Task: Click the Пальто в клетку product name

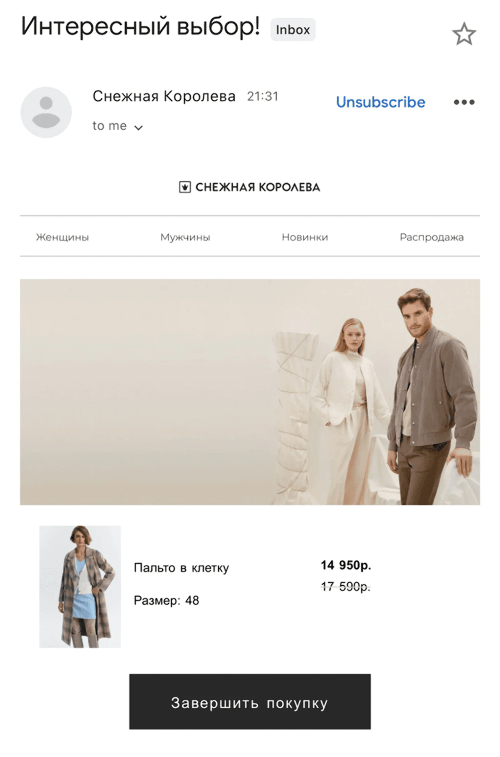Action: pyautogui.click(x=181, y=568)
